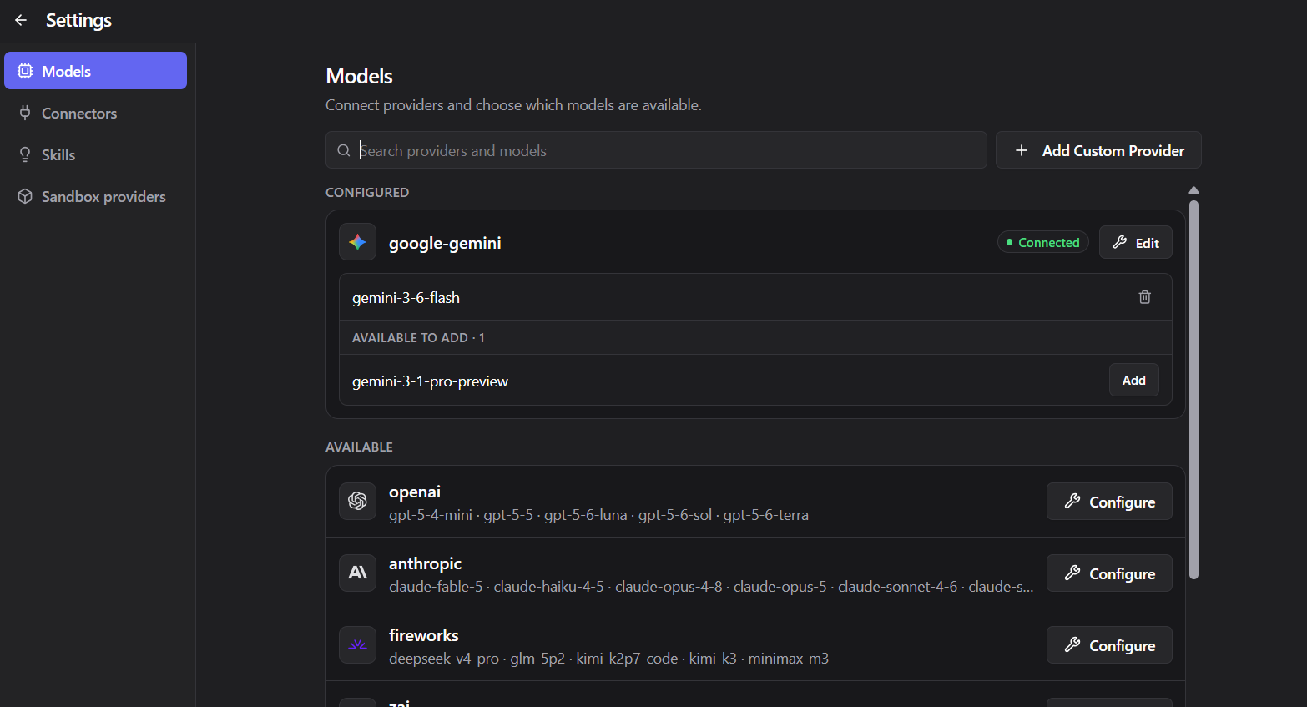Delete the gemini-3-6-flash model via trash icon

(x=1145, y=297)
